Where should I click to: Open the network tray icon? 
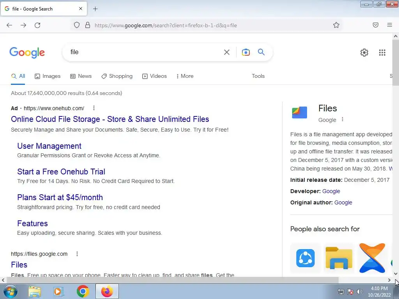[x=341, y=292]
